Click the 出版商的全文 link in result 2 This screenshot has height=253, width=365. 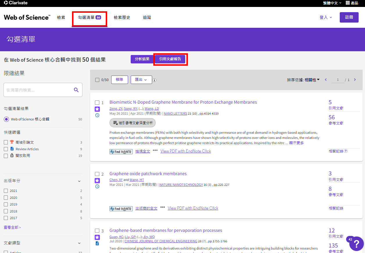click(x=146, y=208)
